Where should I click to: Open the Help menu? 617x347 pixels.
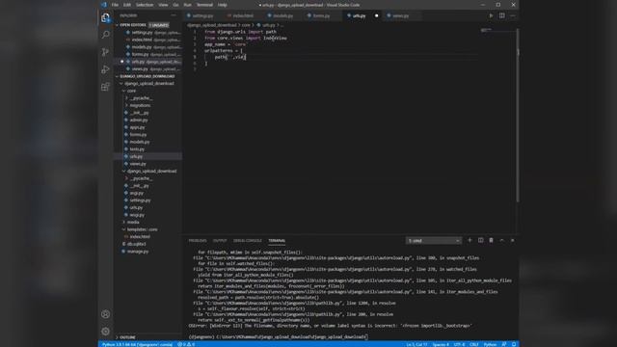click(223, 5)
